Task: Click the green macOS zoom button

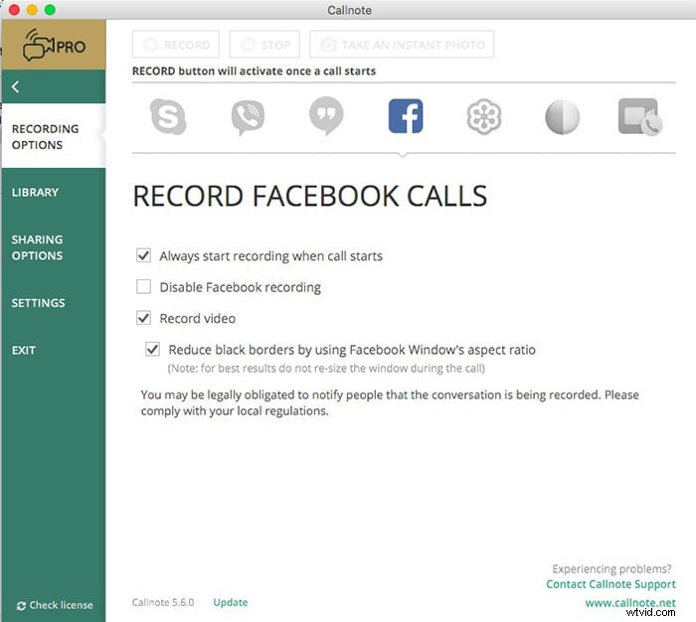Action: click(x=50, y=10)
